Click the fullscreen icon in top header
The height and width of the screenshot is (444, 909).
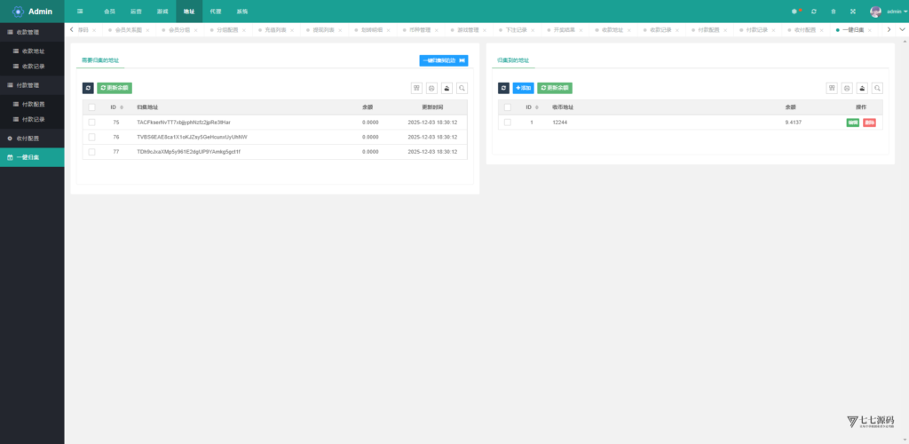point(853,11)
